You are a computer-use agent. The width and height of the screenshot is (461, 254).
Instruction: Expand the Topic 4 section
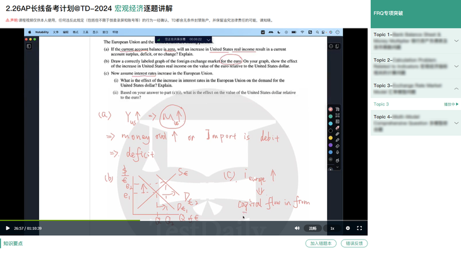[416, 123]
